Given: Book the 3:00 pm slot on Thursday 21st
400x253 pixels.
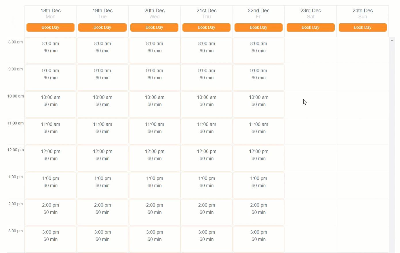Looking at the screenshot, I should [207, 239].
